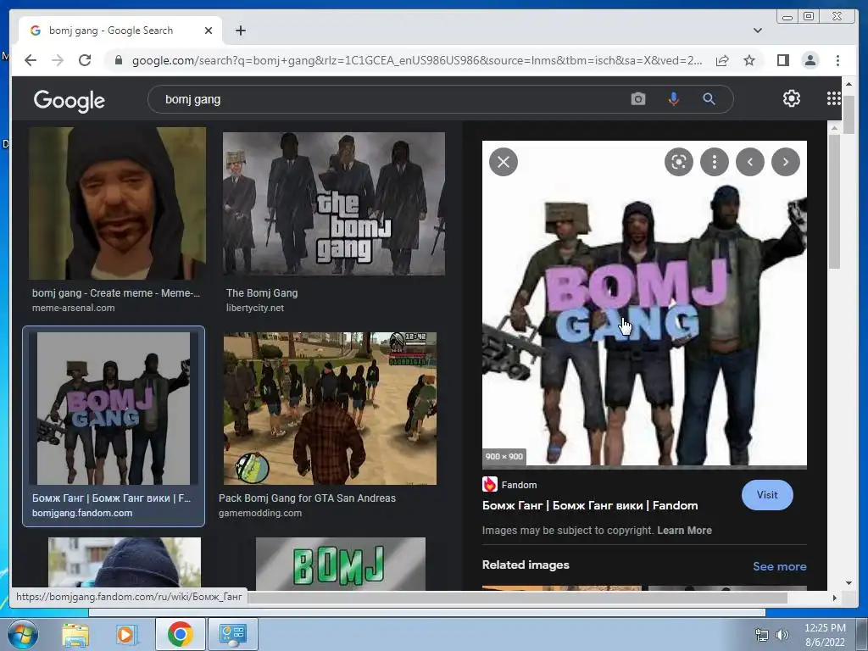Viewport: 868px width, 651px height.
Task: Show previous image in preview panel
Action: point(750,162)
